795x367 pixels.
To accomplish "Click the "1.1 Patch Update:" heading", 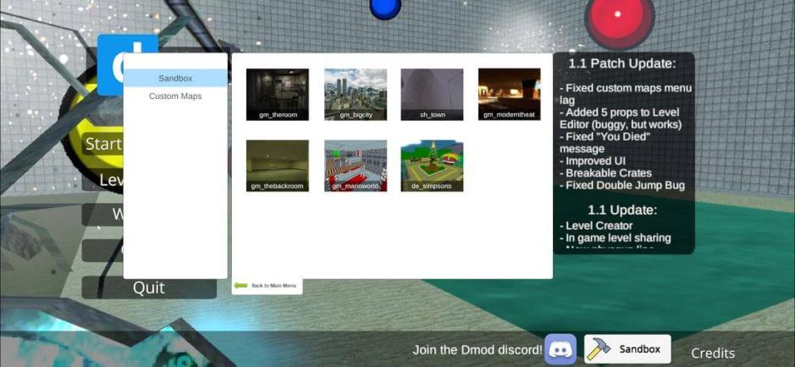I will pyautogui.click(x=622, y=63).
